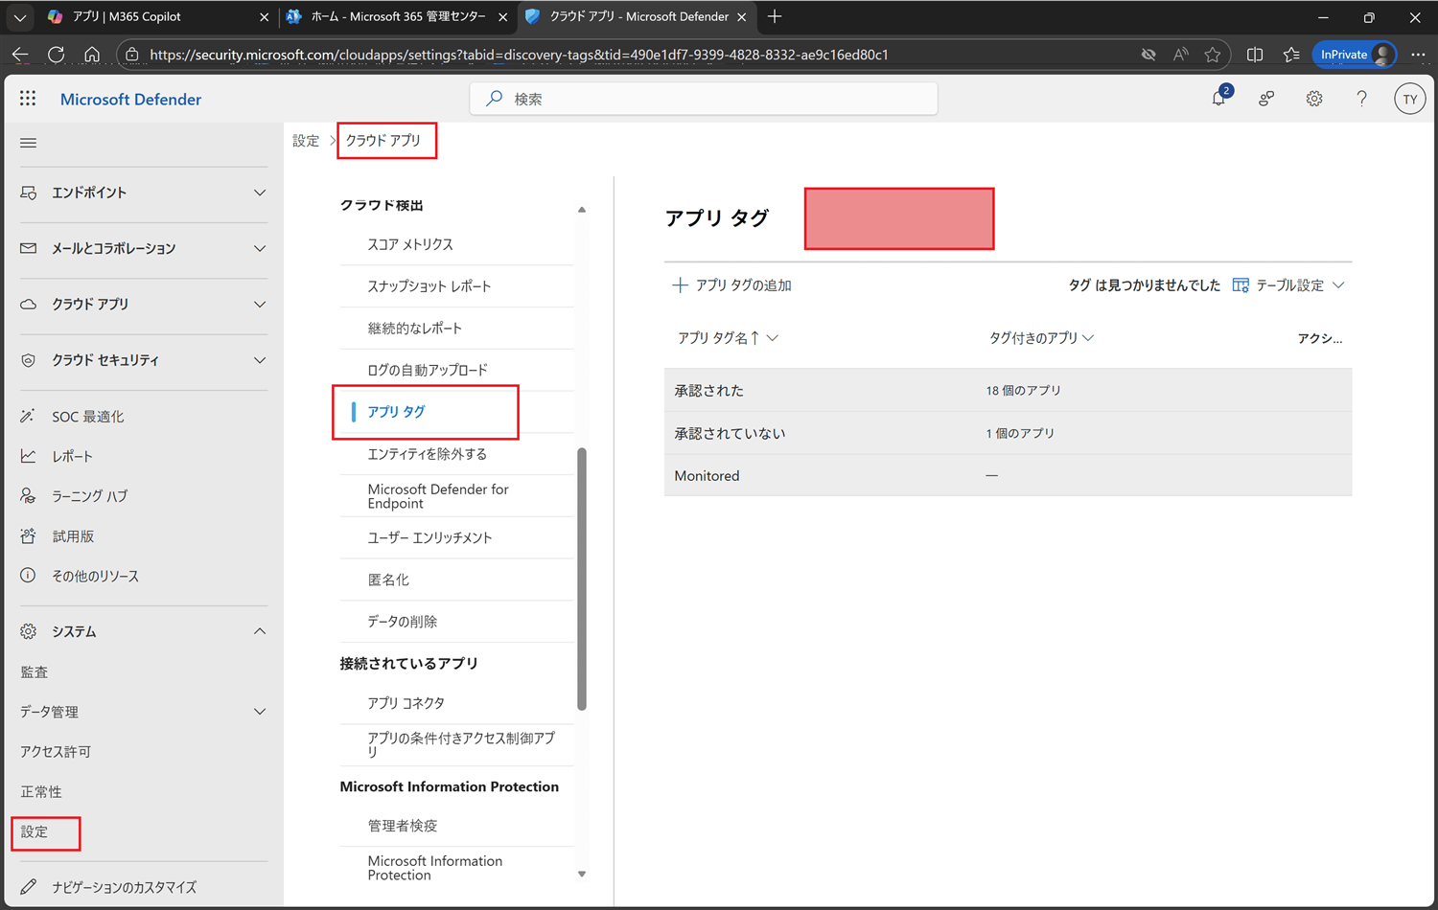This screenshot has height=910, width=1438.
Task: Sort by アプリ タグ名 column header
Action: click(x=728, y=338)
